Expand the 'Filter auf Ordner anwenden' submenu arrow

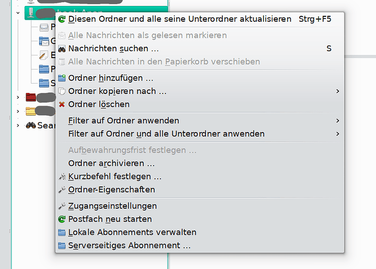(338, 121)
